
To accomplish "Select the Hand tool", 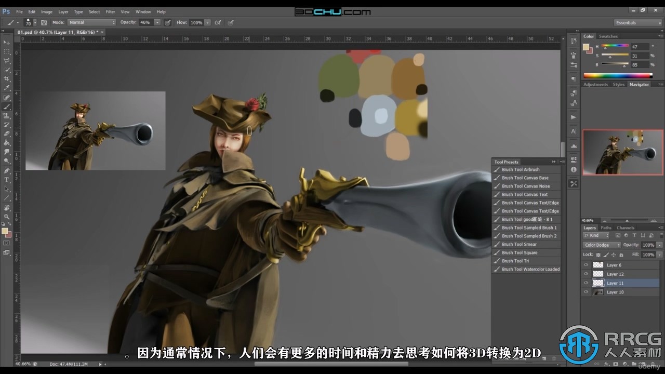I will coord(7,207).
